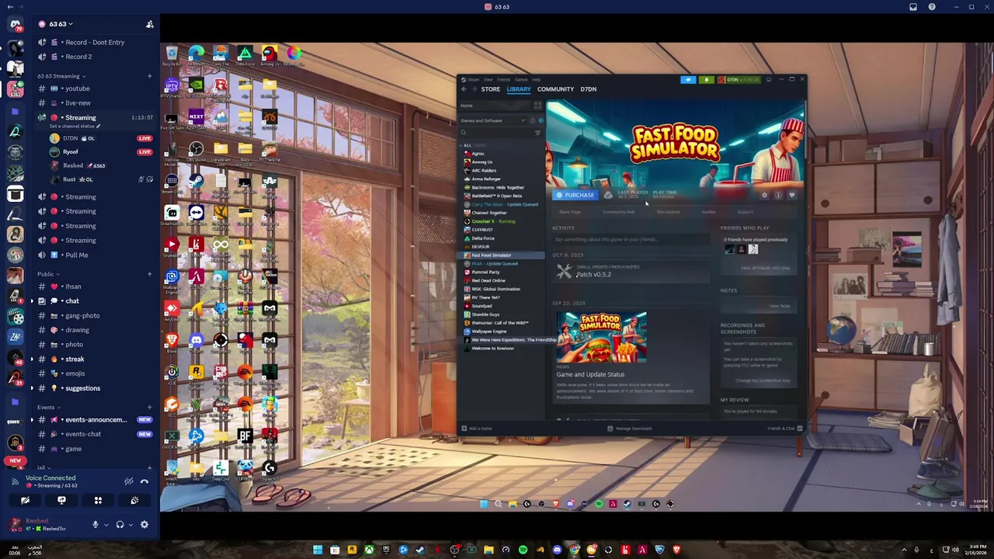Image resolution: width=994 pixels, height=559 pixels.
Task: Open Steam announcements megaphone icon
Action: click(689, 79)
